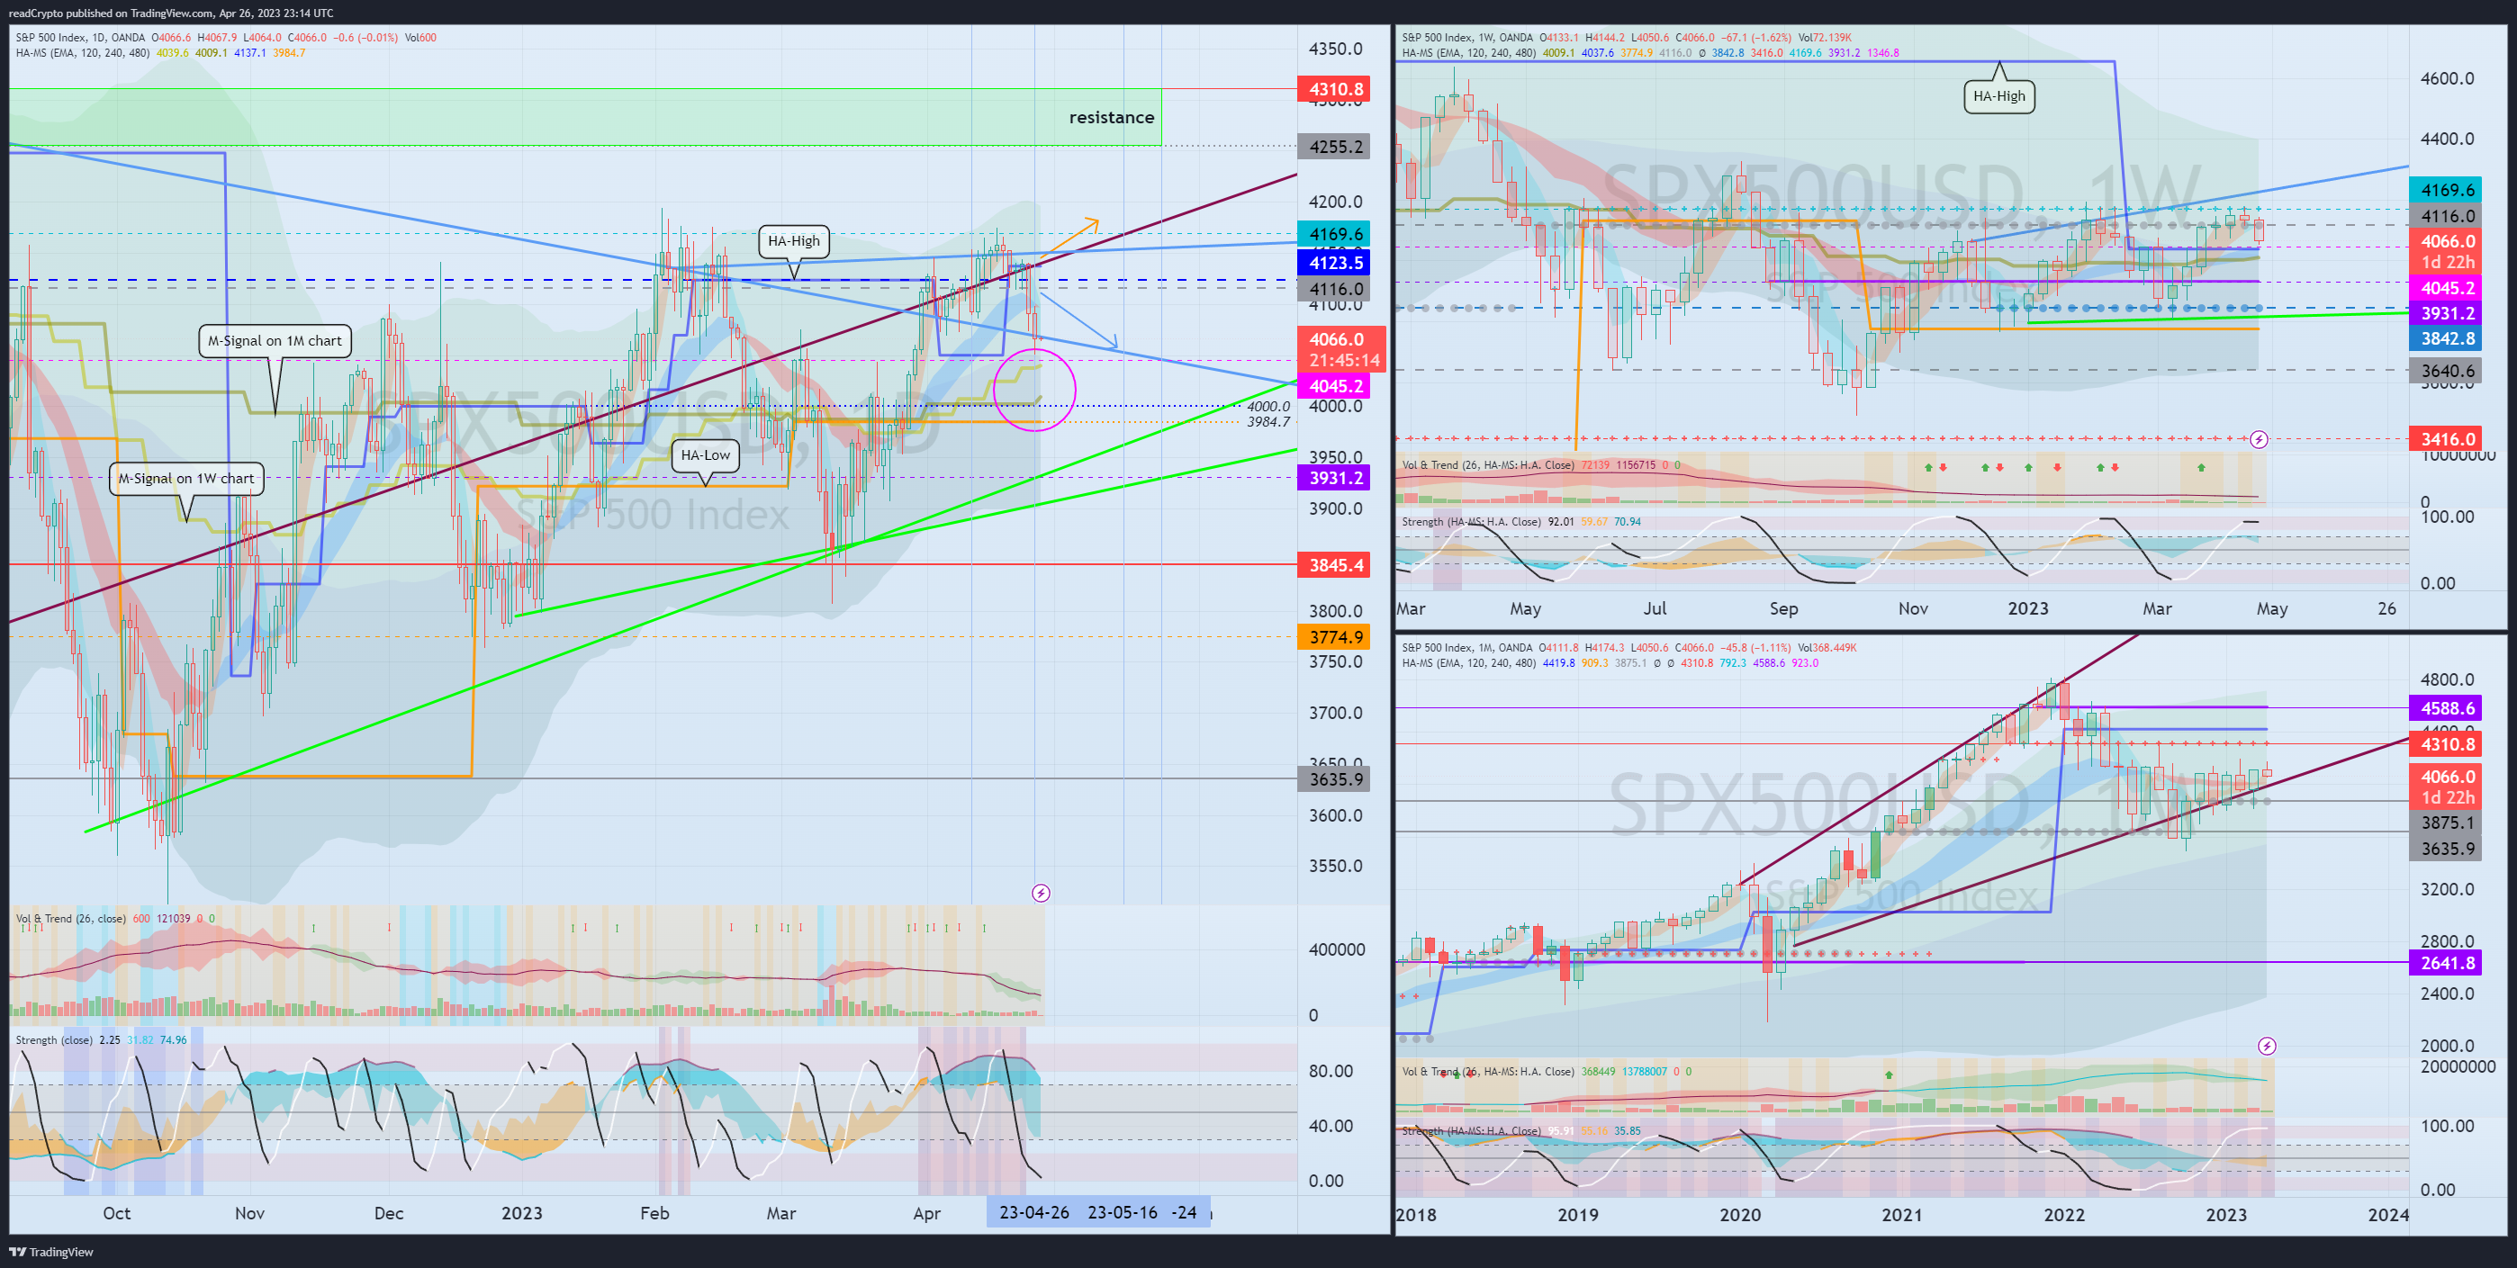Click the gray 4116.0 tag on the daily chart
Screen dimensions: 2517x1268
point(1334,289)
